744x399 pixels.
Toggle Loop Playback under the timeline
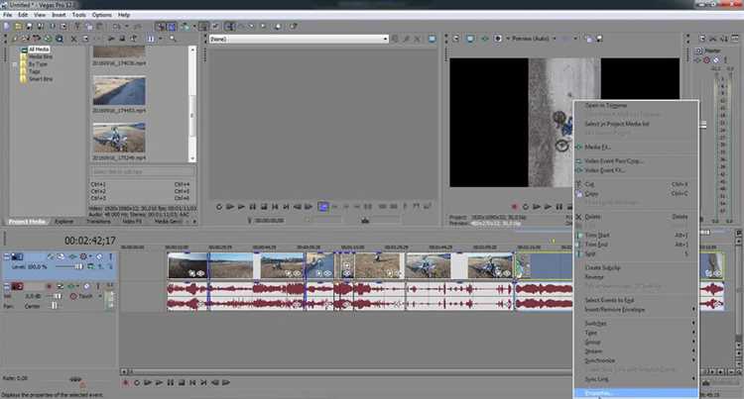[137, 382]
